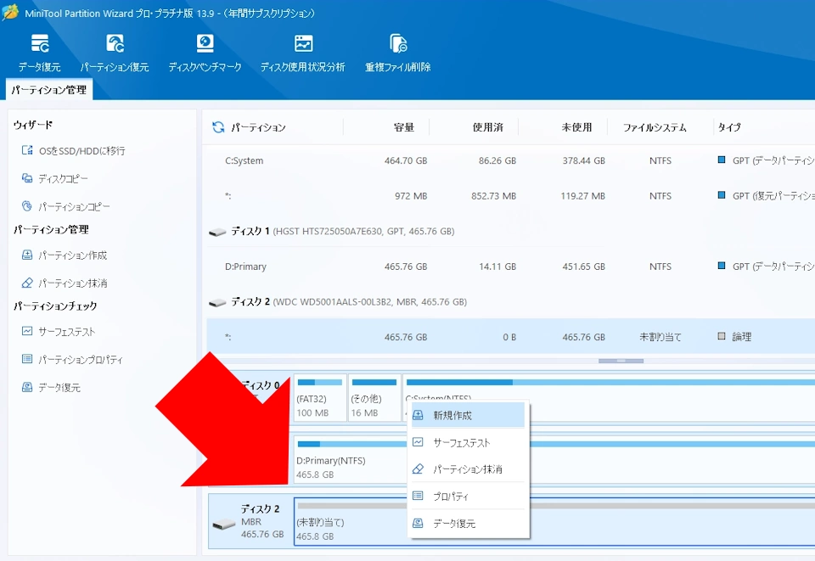Click the パーティションチェック section heading
Image resolution: width=815 pixels, height=561 pixels.
(x=55, y=306)
